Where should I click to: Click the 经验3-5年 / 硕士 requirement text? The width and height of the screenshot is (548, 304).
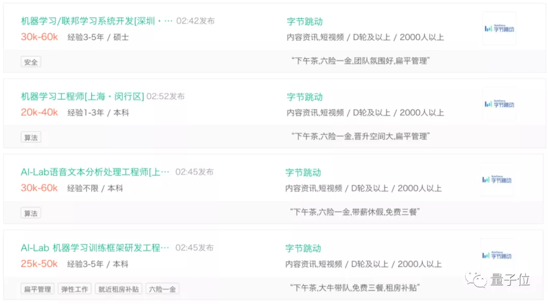pos(98,37)
